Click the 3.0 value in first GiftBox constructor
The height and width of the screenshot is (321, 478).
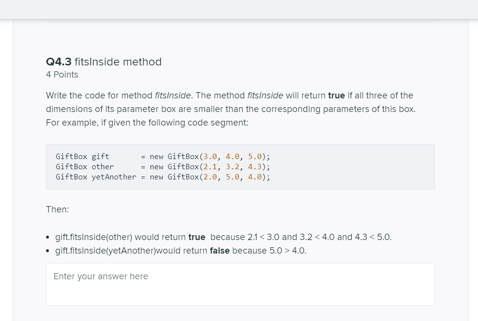coord(210,157)
